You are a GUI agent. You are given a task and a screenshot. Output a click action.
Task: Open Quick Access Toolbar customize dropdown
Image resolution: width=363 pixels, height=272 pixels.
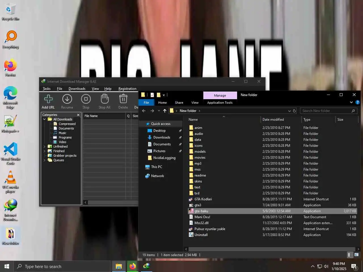[164, 95]
